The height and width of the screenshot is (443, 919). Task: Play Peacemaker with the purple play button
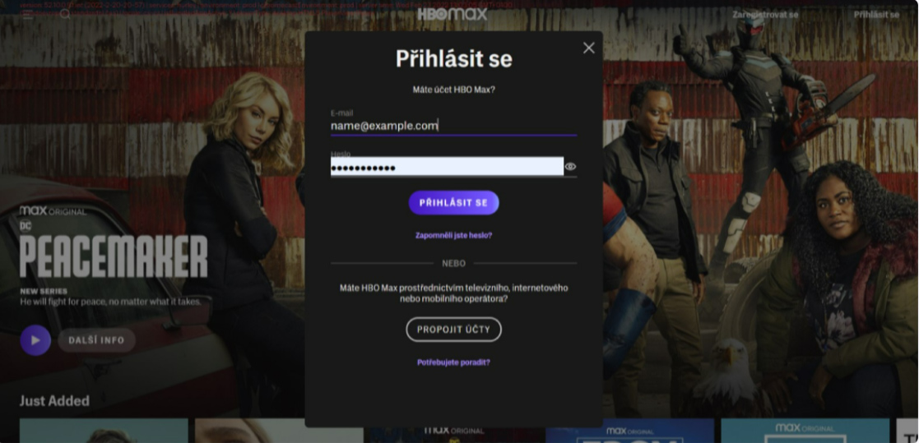click(x=35, y=340)
